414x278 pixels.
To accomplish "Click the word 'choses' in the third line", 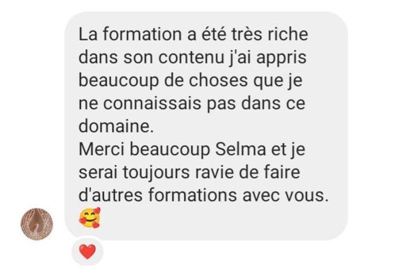I will [x=218, y=80].
